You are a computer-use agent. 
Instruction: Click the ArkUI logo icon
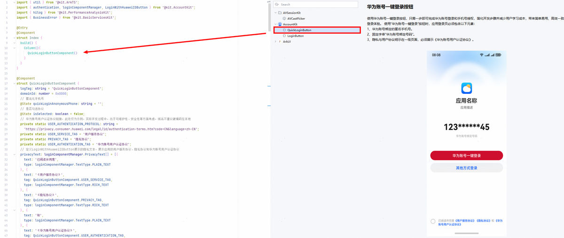(x=280, y=41)
